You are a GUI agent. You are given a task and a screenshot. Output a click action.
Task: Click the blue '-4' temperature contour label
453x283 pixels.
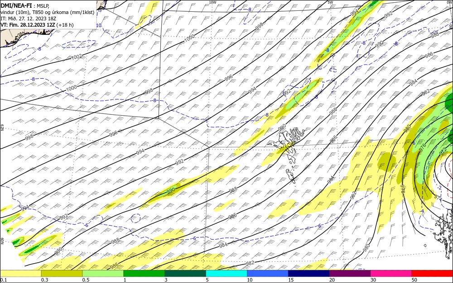(421, 211)
